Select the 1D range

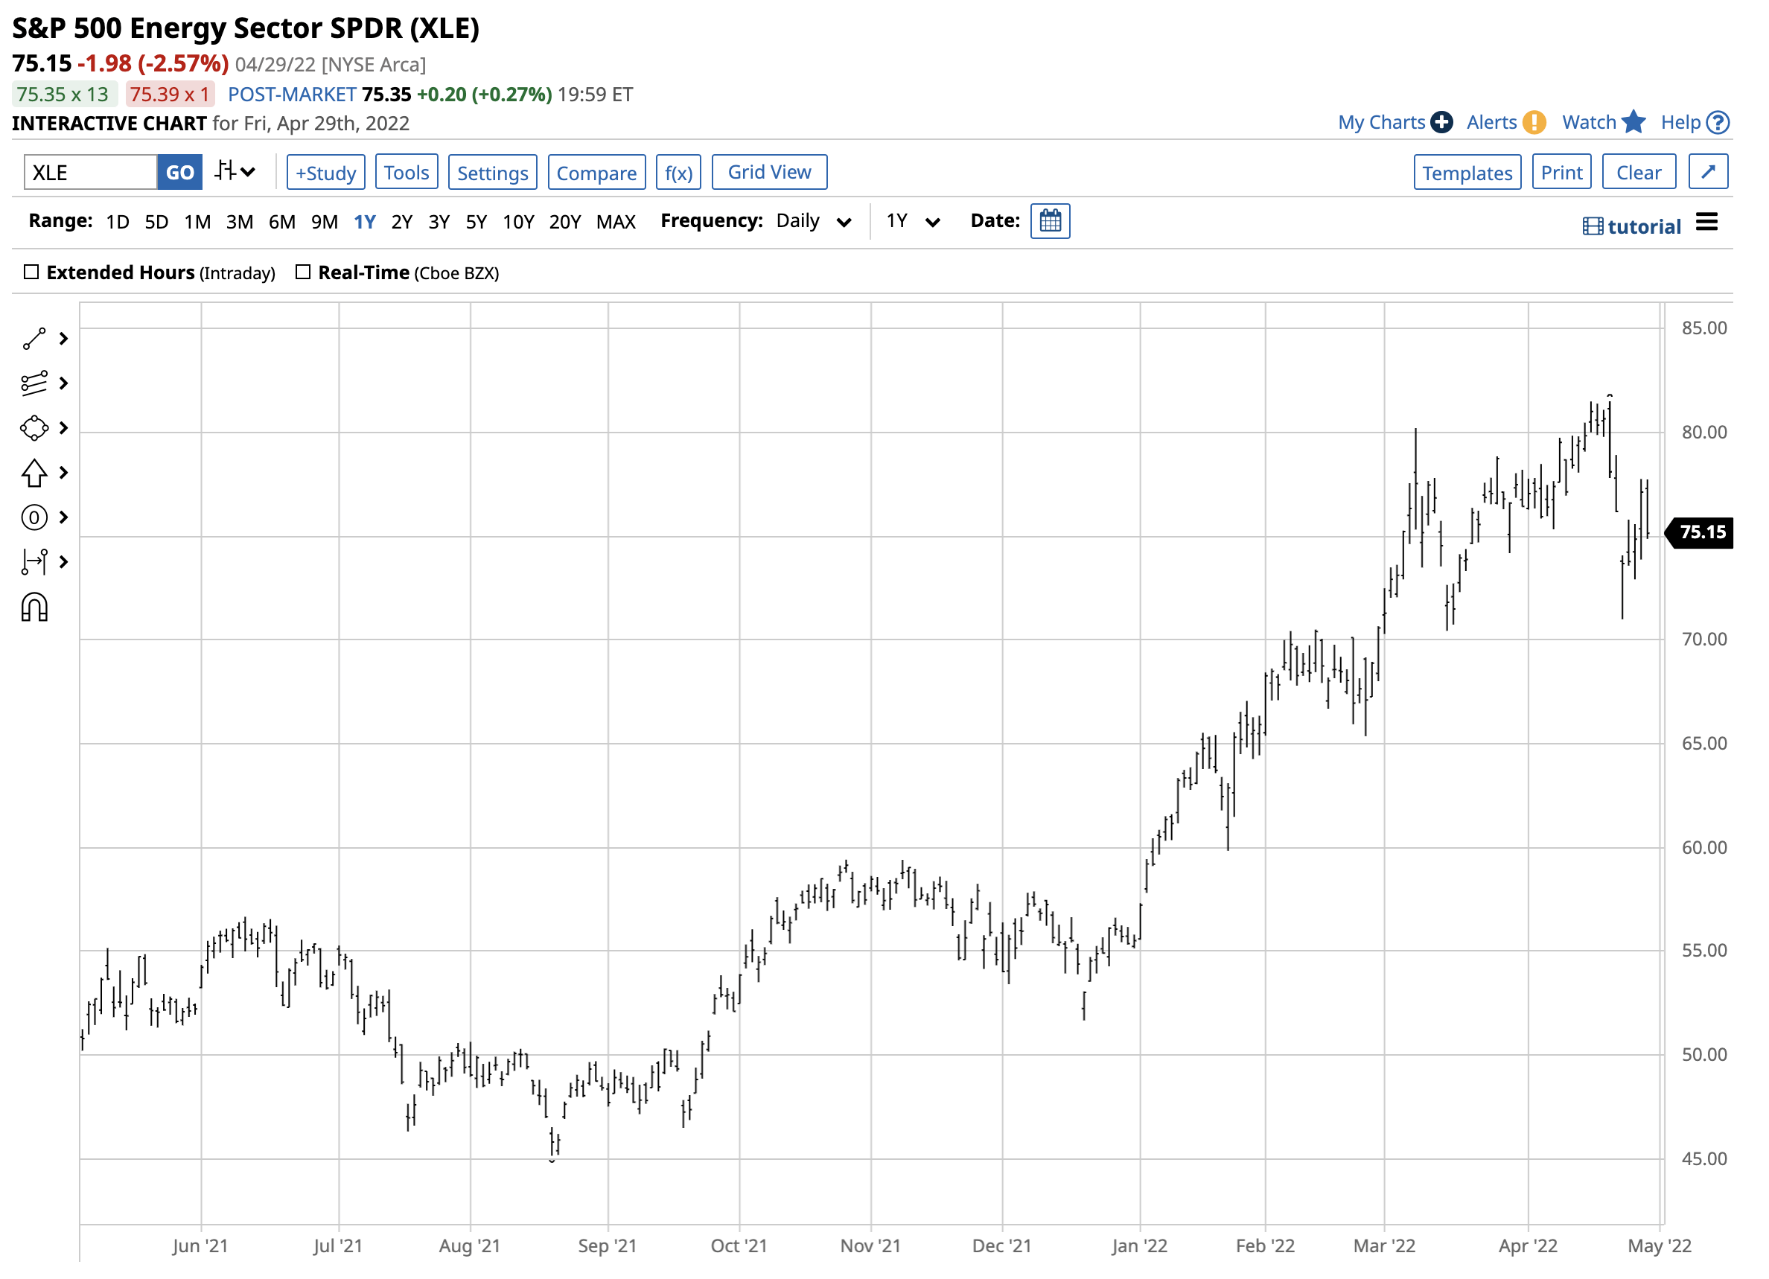pos(118,223)
